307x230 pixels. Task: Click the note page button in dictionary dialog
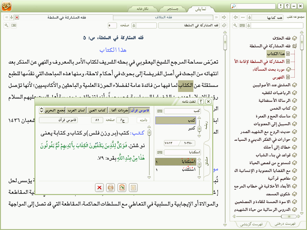[133, 188]
